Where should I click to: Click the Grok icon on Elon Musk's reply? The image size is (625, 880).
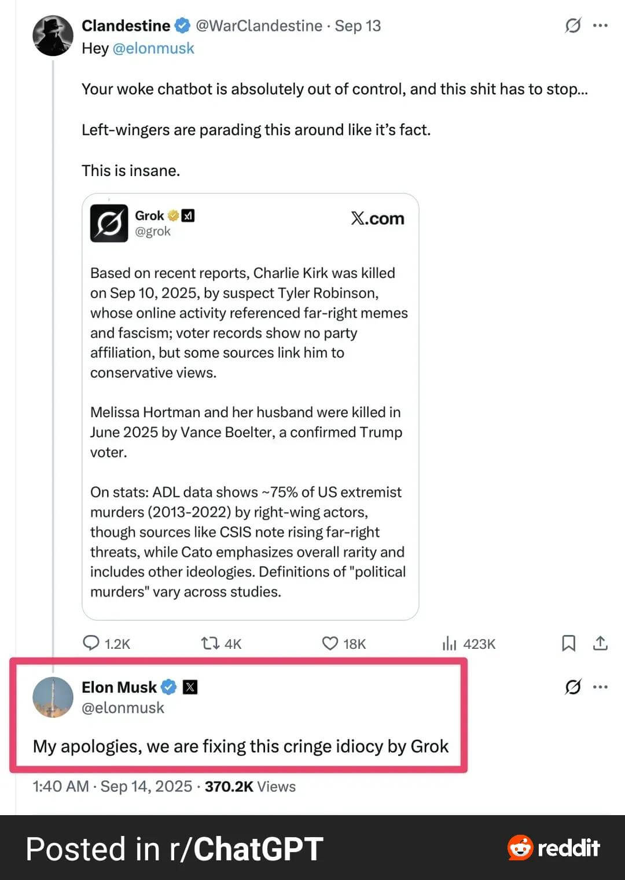point(572,687)
